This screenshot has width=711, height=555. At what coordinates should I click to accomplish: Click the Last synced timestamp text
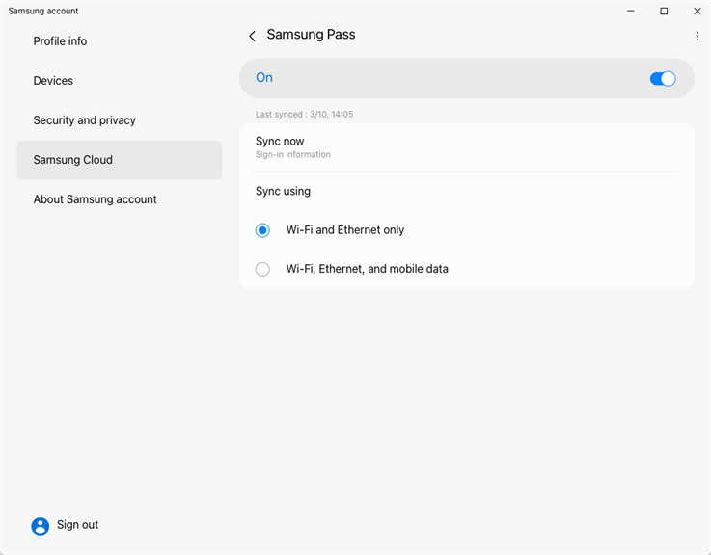point(304,115)
